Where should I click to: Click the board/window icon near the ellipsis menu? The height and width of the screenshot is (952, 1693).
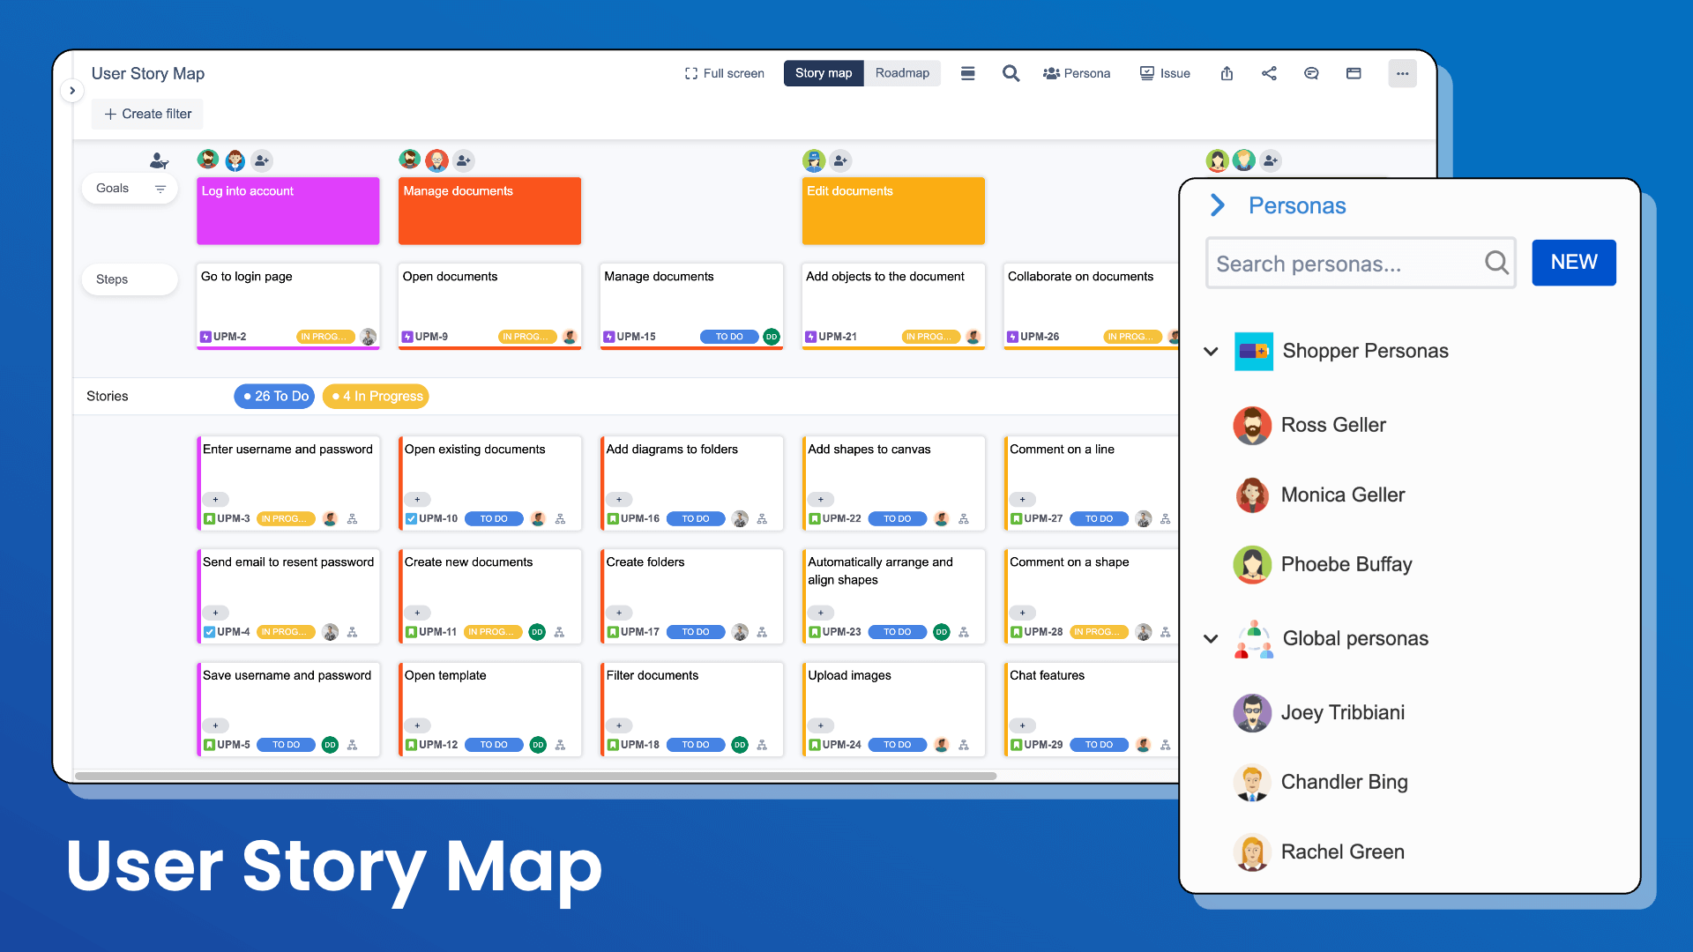click(x=1354, y=73)
